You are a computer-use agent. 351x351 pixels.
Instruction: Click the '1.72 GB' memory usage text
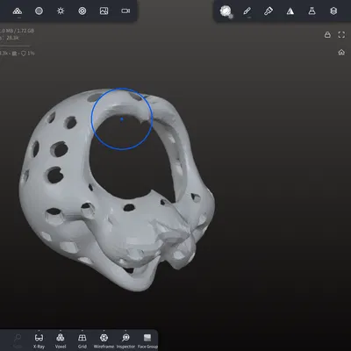25,31
